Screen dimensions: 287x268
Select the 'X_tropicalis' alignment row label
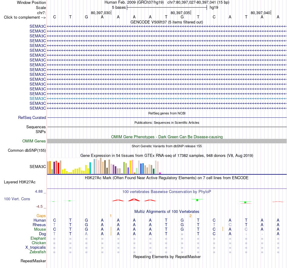pyautogui.click(x=36, y=248)
